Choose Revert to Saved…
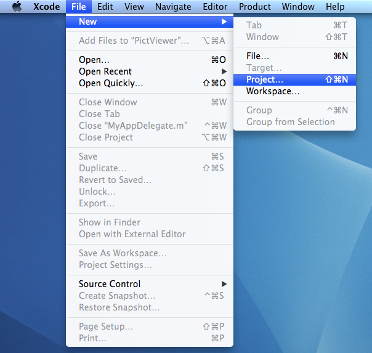This screenshot has height=353, width=372. (x=150, y=180)
